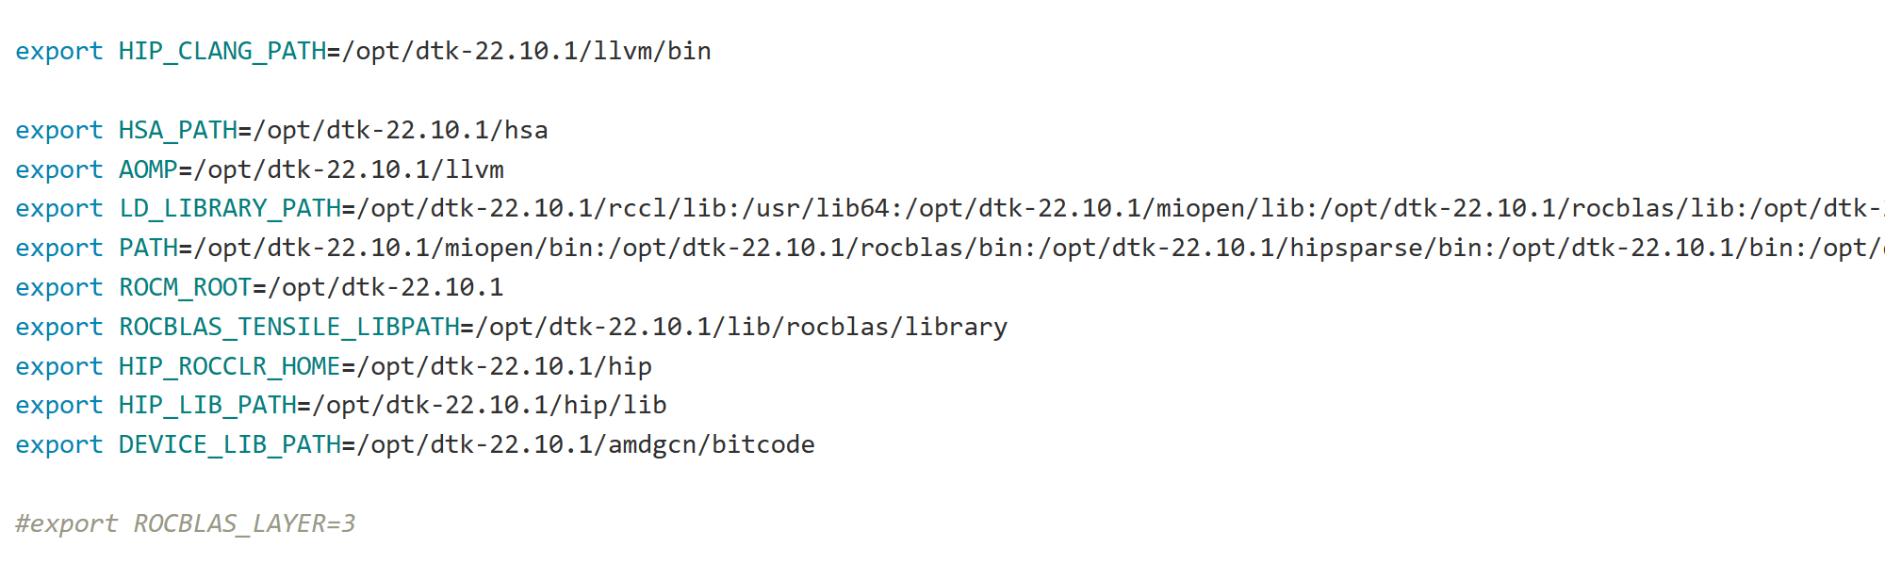1885x563 pixels.
Task: Click the export keyword before DEVICE_LIB_PATH
Action: click(58, 444)
